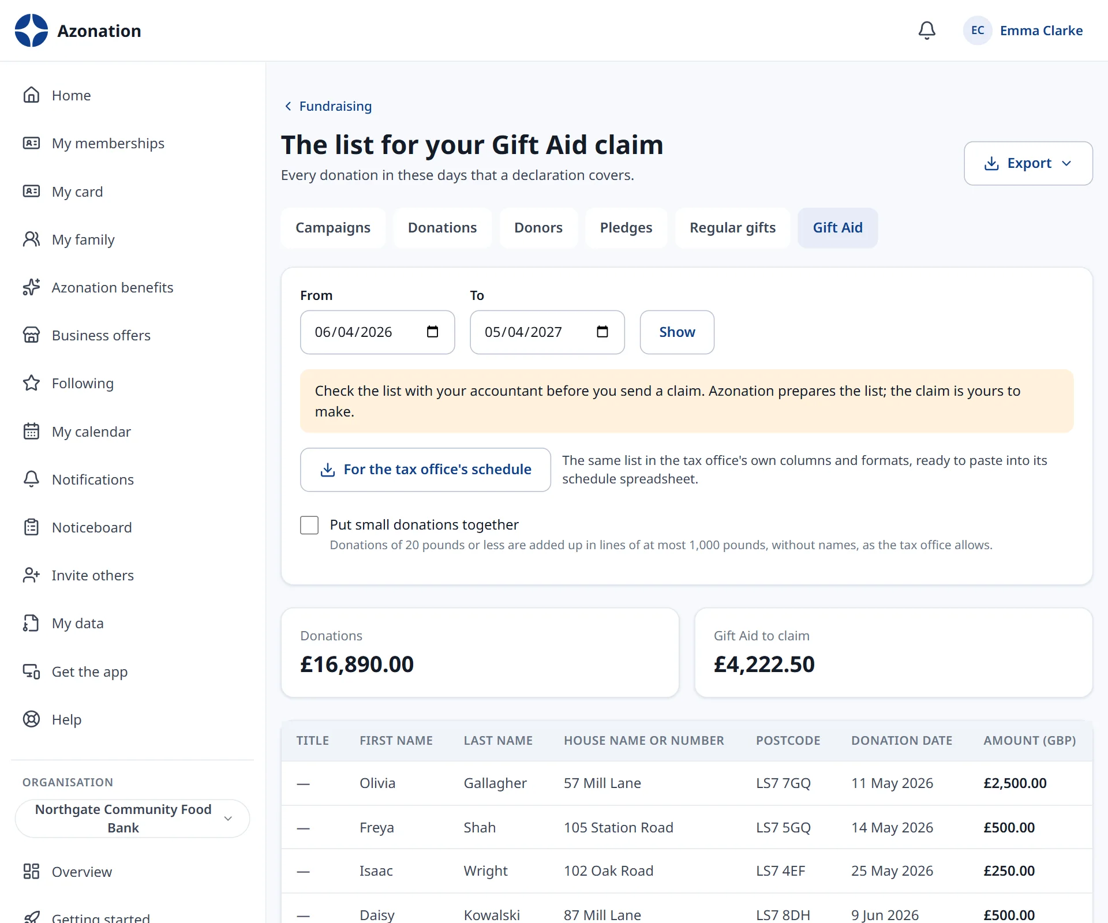Viewport: 1108px width, 923px height.
Task: Click the sidebar Notifications bell icon
Action: 31,479
